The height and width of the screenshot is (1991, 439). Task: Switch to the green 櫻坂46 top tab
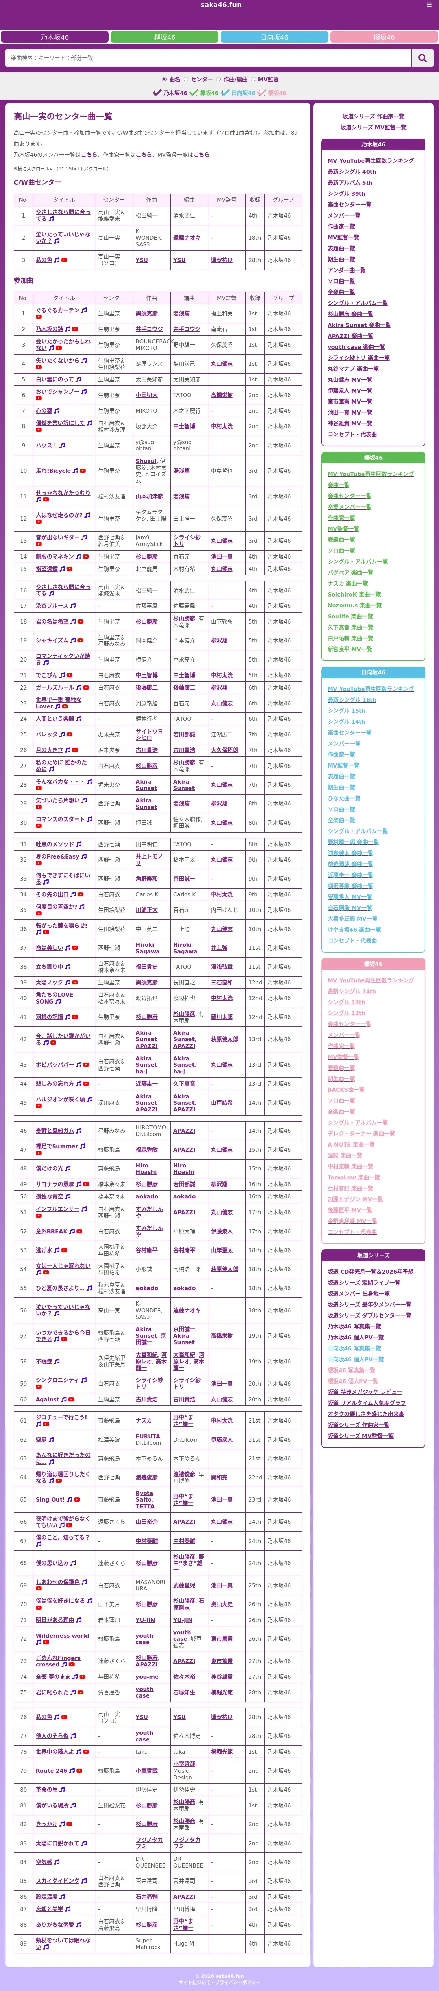[165, 37]
